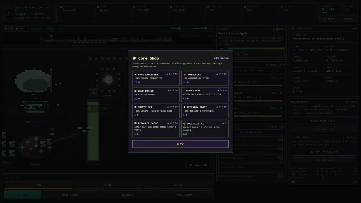Click the Resource Cache crate icon

pos(135,123)
